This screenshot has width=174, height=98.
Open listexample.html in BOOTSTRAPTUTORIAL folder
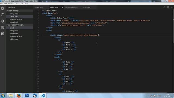coord(20,36)
